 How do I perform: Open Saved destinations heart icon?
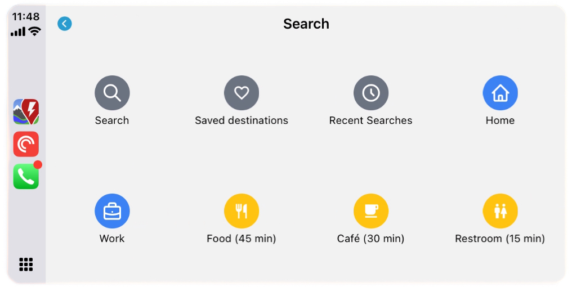242,93
